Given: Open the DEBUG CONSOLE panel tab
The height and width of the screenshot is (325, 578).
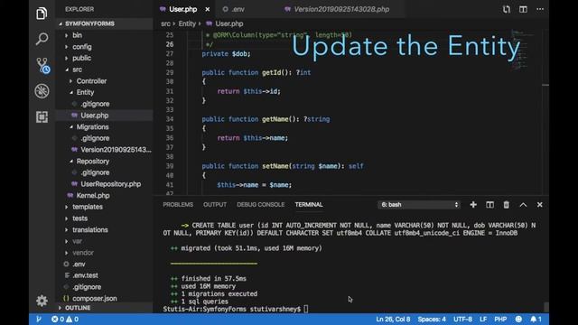Looking at the screenshot, I should (x=261, y=205).
